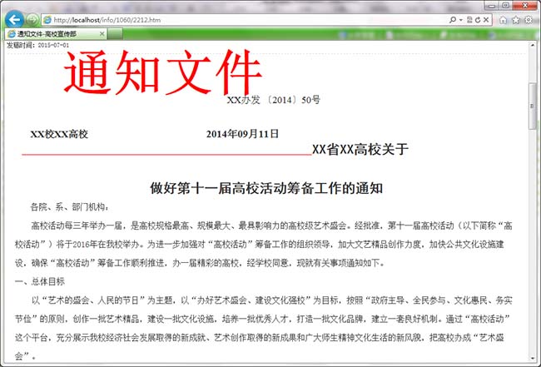Click the date 2014年09月11日 text

coord(242,134)
